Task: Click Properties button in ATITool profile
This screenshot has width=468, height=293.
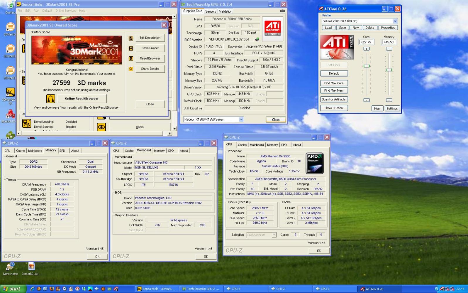Action: pyautogui.click(x=388, y=28)
